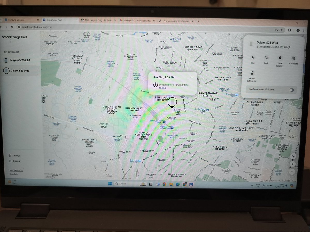Click the map Terms link

click(294, 181)
